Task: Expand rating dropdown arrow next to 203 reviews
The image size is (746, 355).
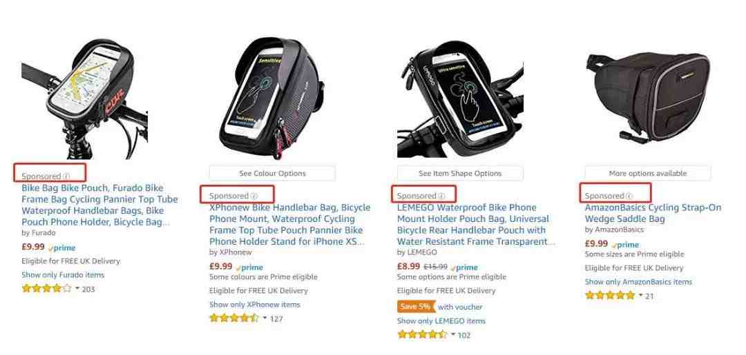Action: [x=77, y=288]
